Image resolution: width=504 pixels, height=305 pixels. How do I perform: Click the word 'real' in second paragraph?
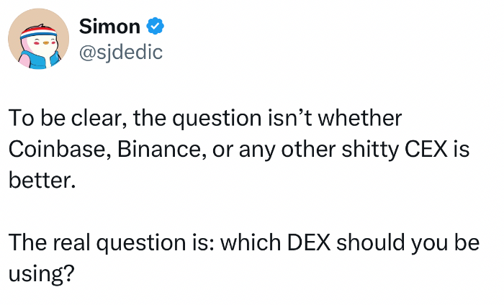coord(71,242)
